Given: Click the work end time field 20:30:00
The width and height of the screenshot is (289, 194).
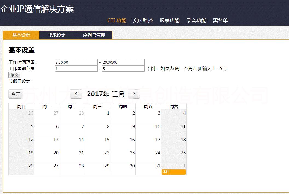Looking at the screenshot, I should (123, 62).
